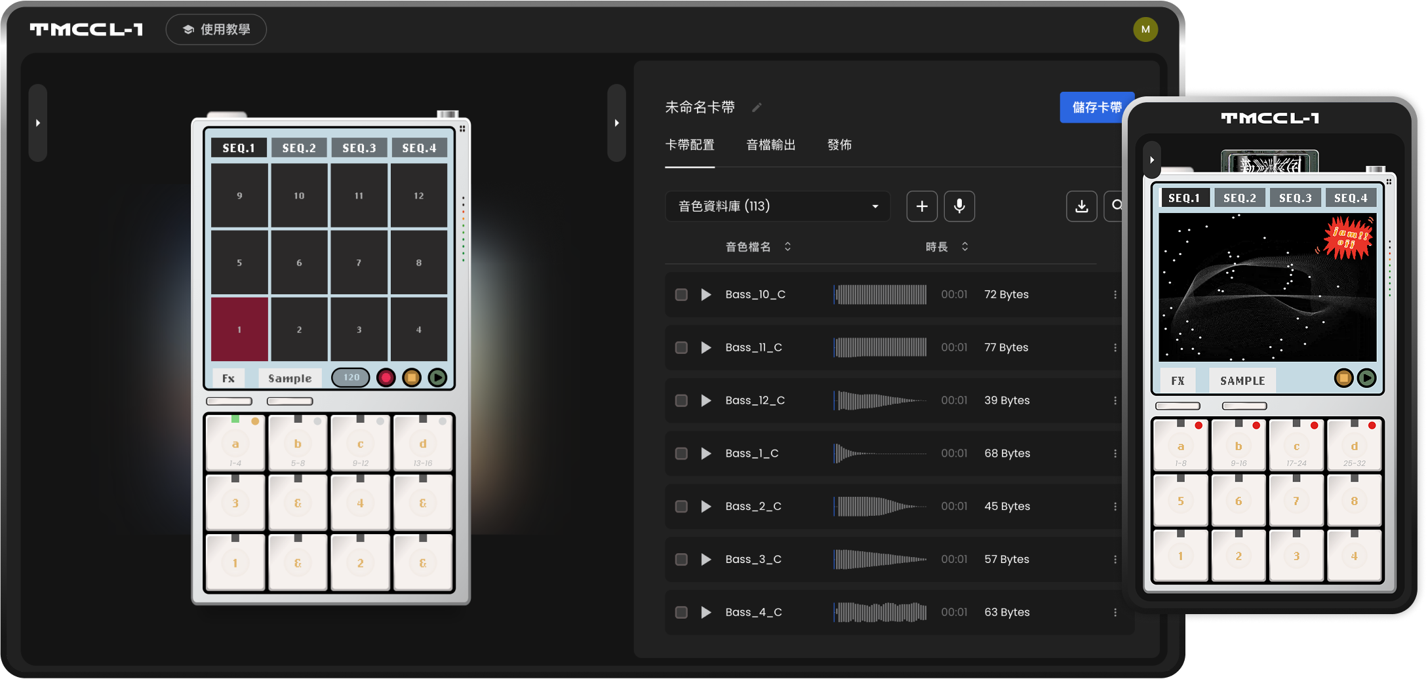1428x679 pixels.
Task: Click the plus icon to add a sound
Action: coord(921,206)
